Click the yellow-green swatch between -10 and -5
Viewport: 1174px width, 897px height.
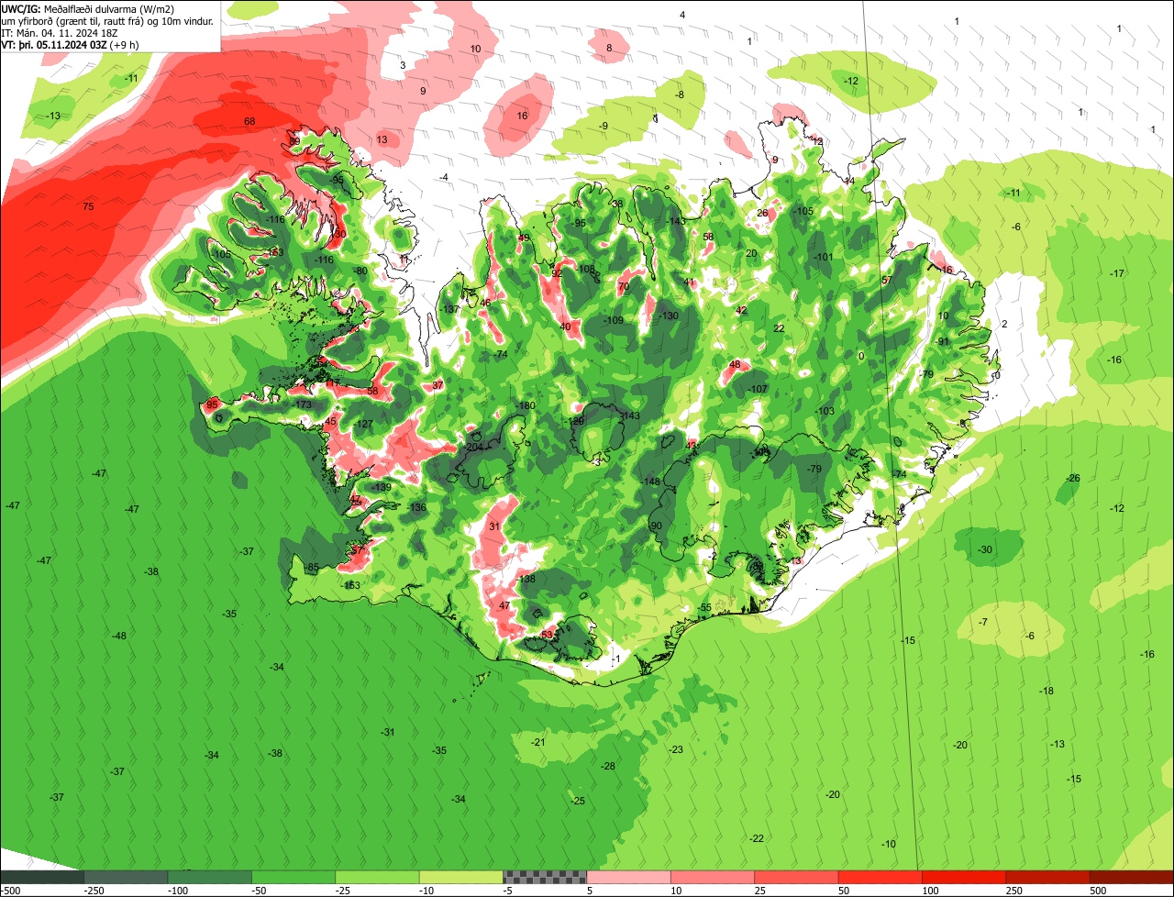(x=461, y=877)
